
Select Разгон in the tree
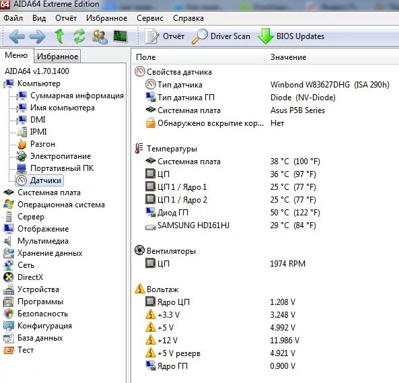click(42, 144)
